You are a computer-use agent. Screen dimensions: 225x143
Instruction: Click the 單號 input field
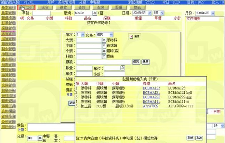click(39, 13)
